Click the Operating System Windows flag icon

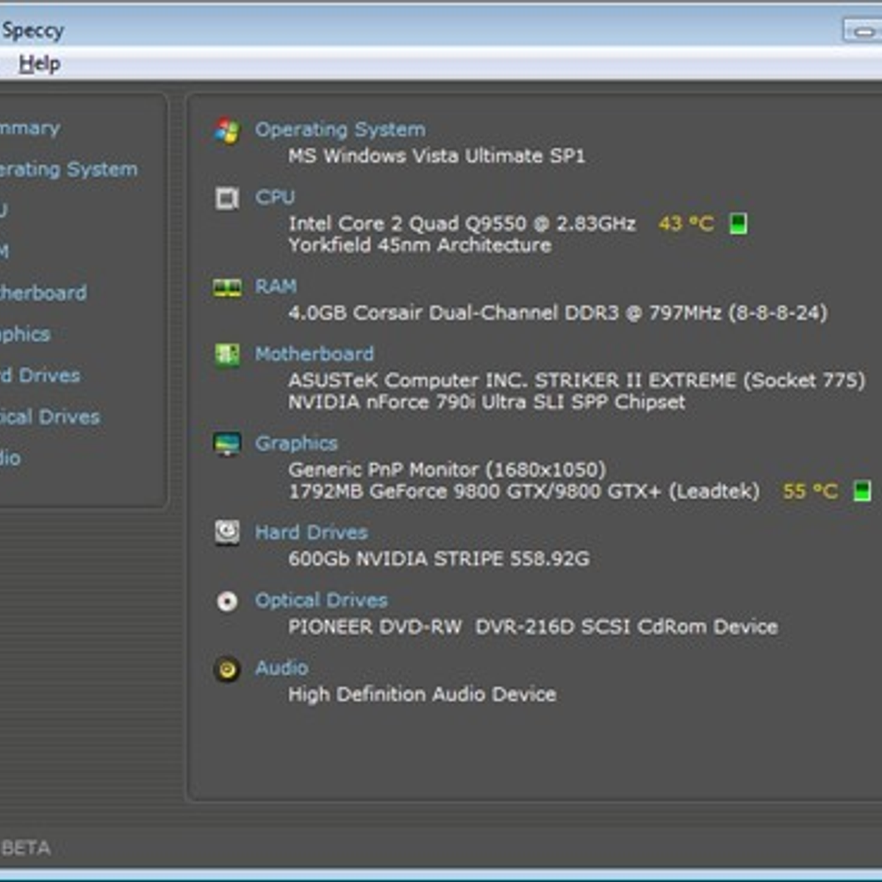pos(227,131)
